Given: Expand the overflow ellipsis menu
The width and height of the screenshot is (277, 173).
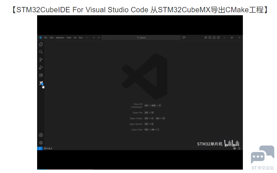Looking at the screenshot, I should (87, 38).
